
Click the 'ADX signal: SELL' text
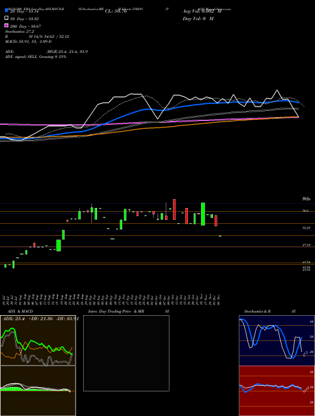(x=21, y=57)
